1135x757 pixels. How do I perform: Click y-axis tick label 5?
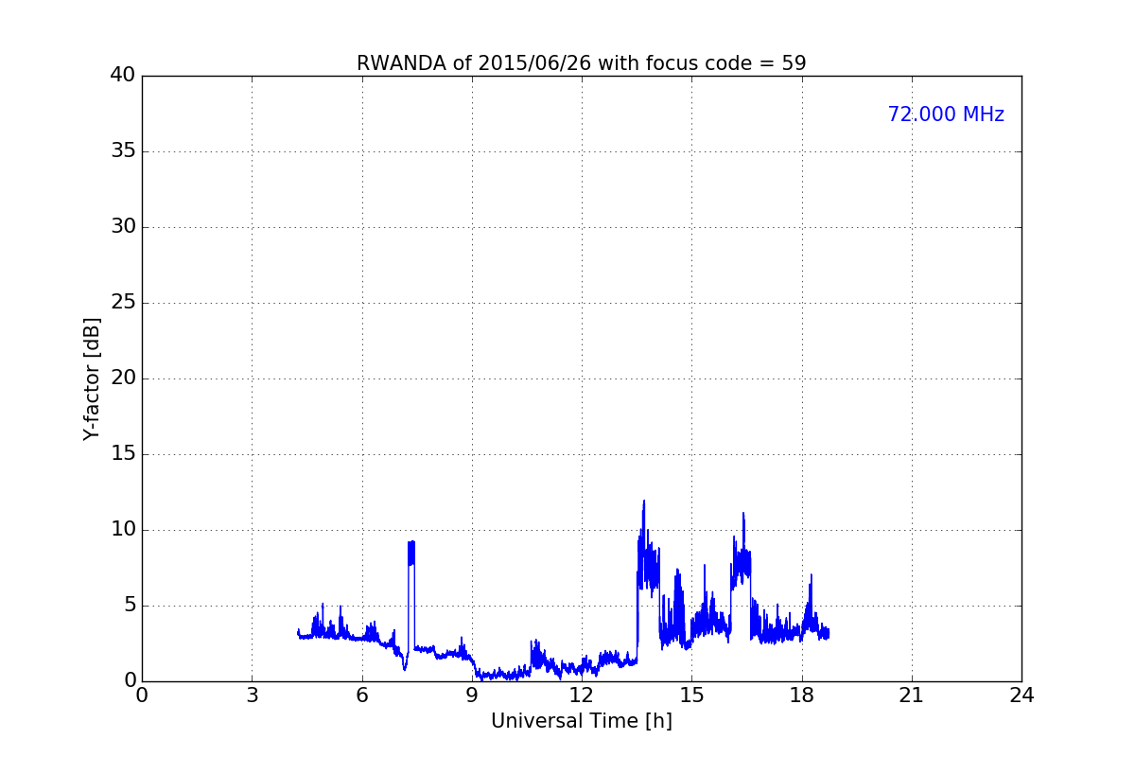click(x=130, y=606)
